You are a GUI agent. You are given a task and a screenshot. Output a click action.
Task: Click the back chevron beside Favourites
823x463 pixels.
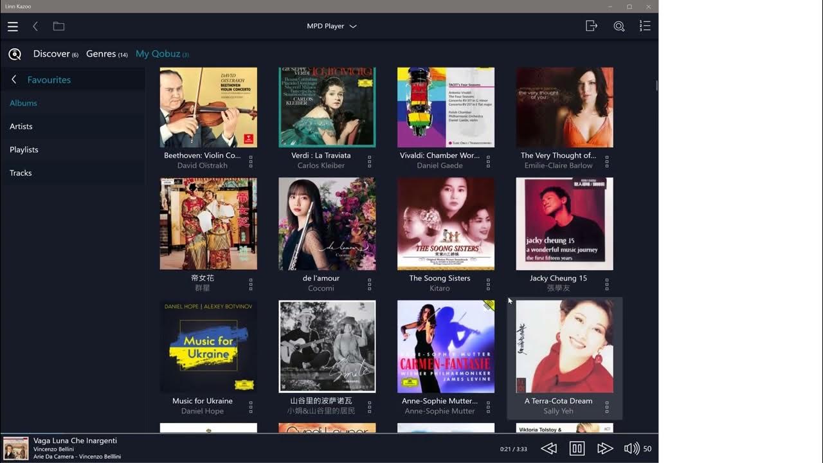14,80
